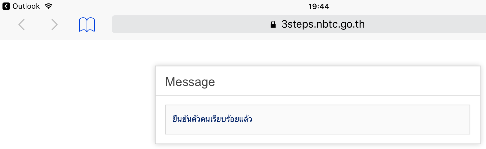Image resolution: width=486 pixels, height=149 pixels.
Task: Click toolbar gap between Bookmarks and address bar
Action: [x=103, y=24]
